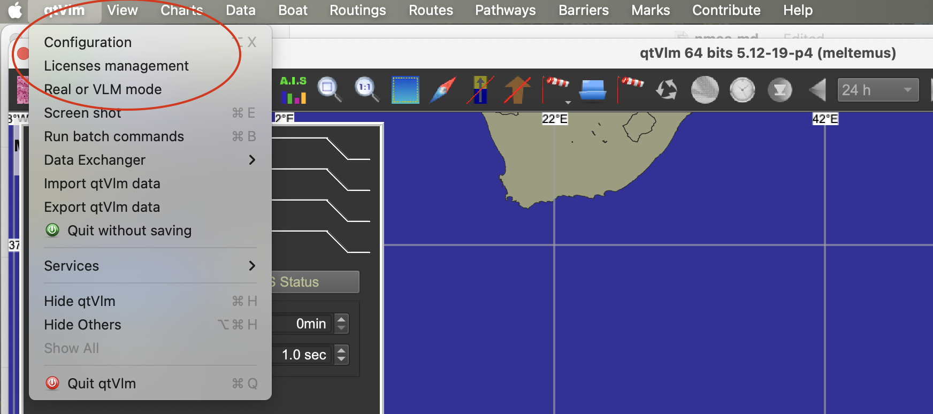This screenshot has width=933, height=414.
Task: Click the clock icon in toolbar
Action: point(743,90)
